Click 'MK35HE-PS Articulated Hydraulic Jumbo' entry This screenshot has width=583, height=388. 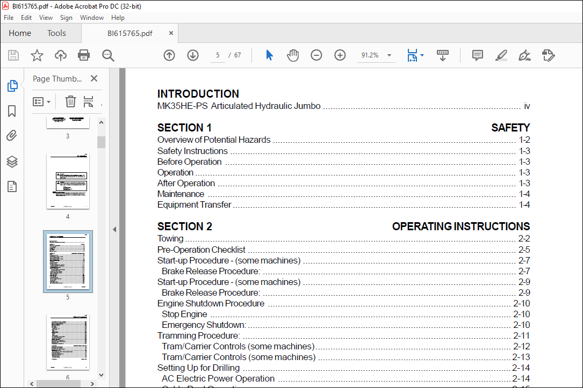(343, 106)
